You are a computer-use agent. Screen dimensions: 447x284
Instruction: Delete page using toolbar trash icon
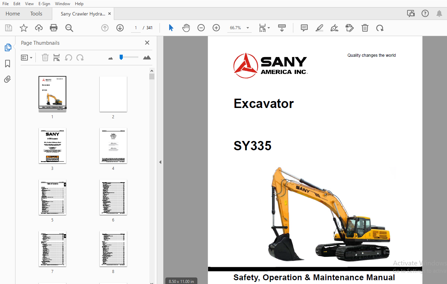pyautogui.click(x=365, y=28)
